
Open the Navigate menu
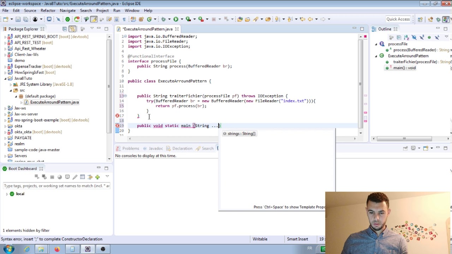click(x=67, y=11)
